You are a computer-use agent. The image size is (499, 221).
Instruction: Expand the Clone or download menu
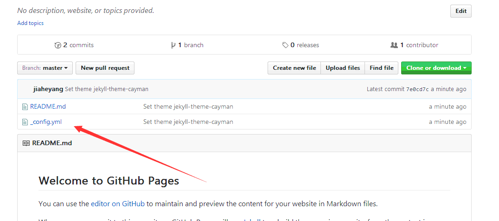[x=436, y=68]
